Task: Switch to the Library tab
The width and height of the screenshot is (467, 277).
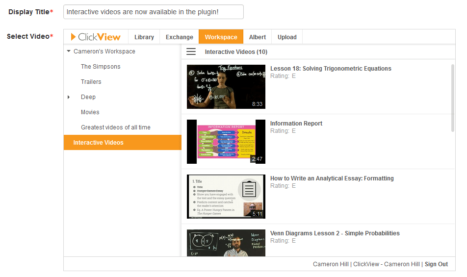Action: (144, 37)
